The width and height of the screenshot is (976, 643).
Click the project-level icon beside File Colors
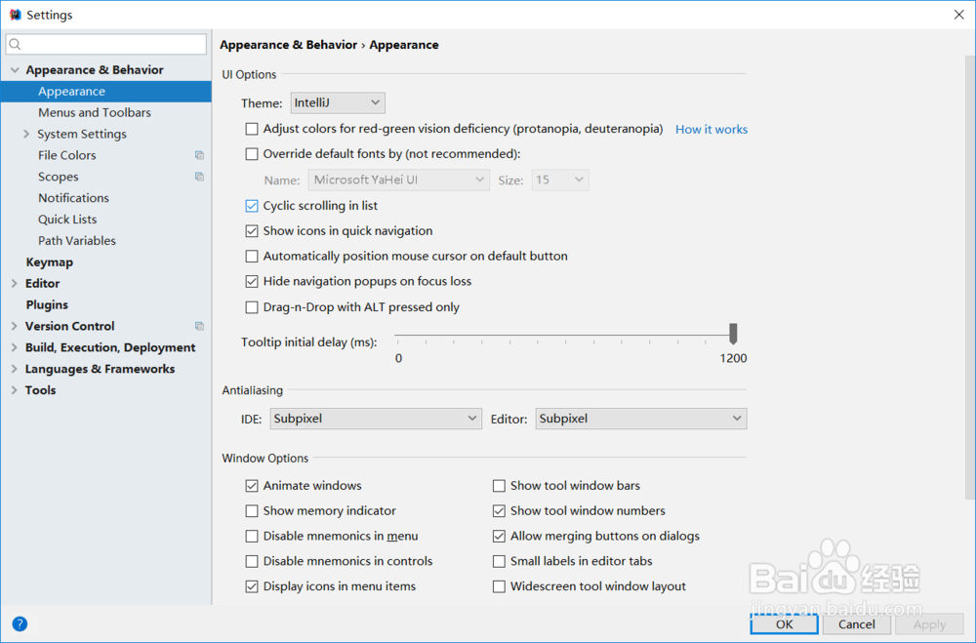199,155
